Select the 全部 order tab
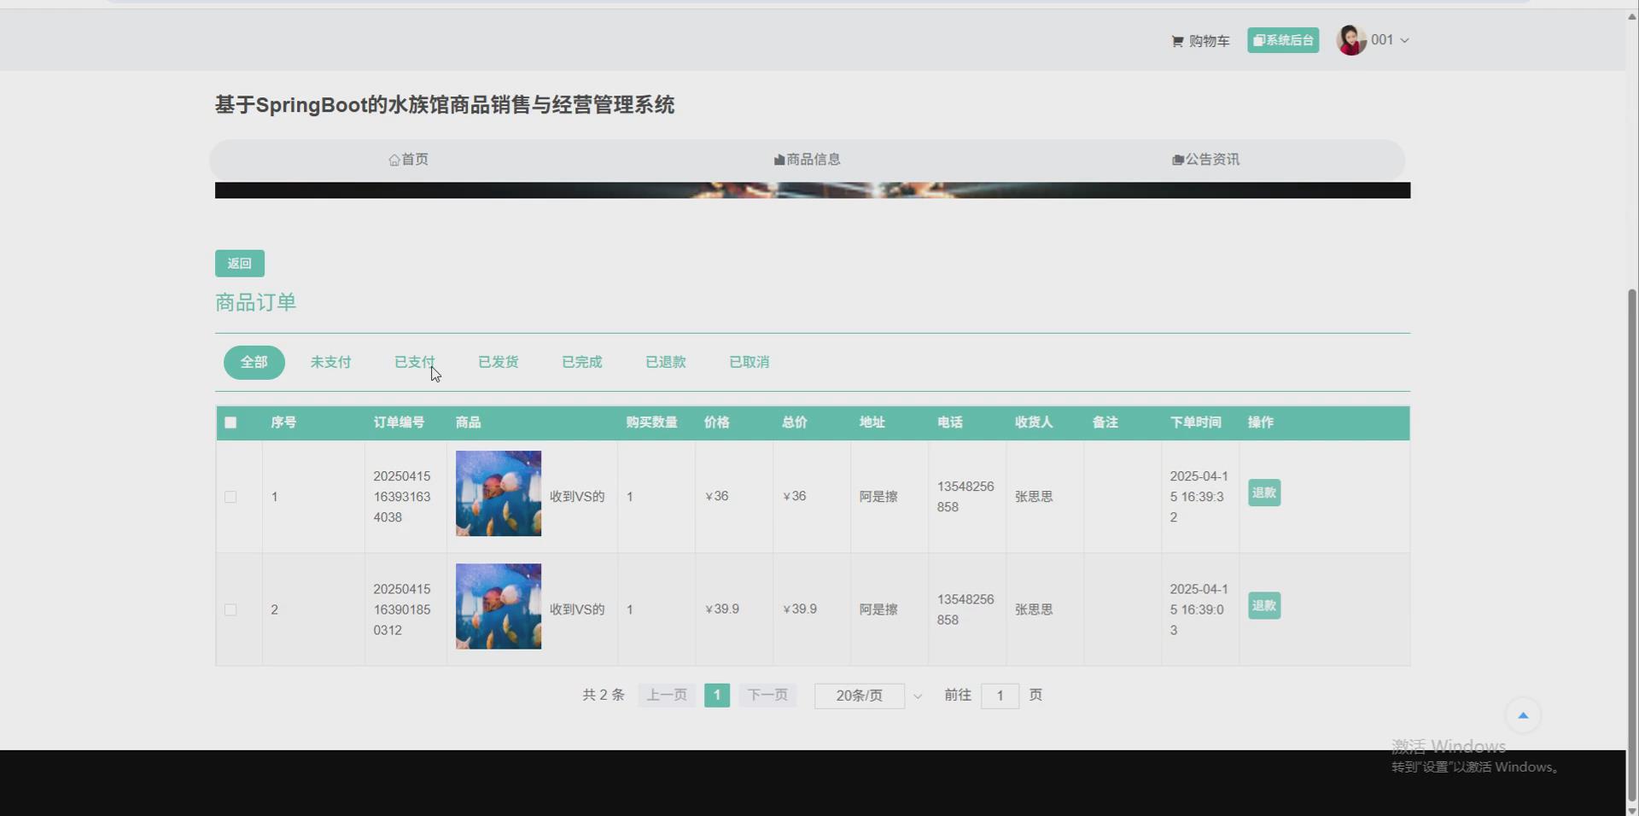The height and width of the screenshot is (816, 1639). tap(254, 362)
